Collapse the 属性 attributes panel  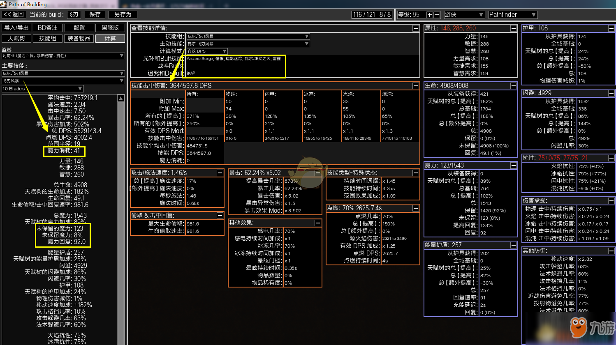[514, 28]
